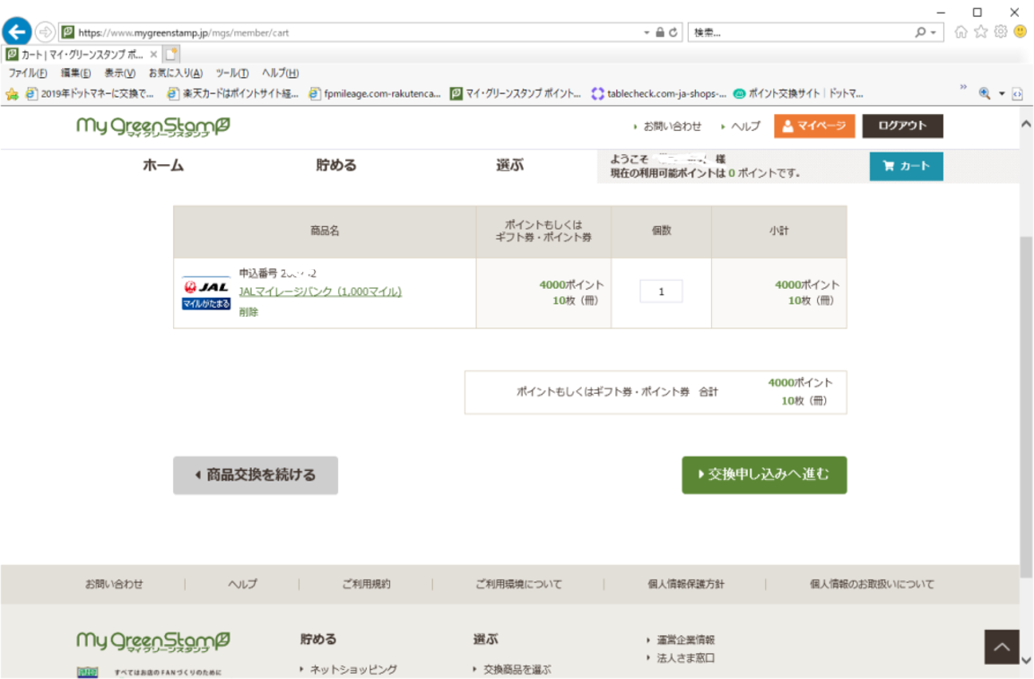Delete the JAL item via the 削除 link
Screen dimensions: 1034x679
(248, 312)
